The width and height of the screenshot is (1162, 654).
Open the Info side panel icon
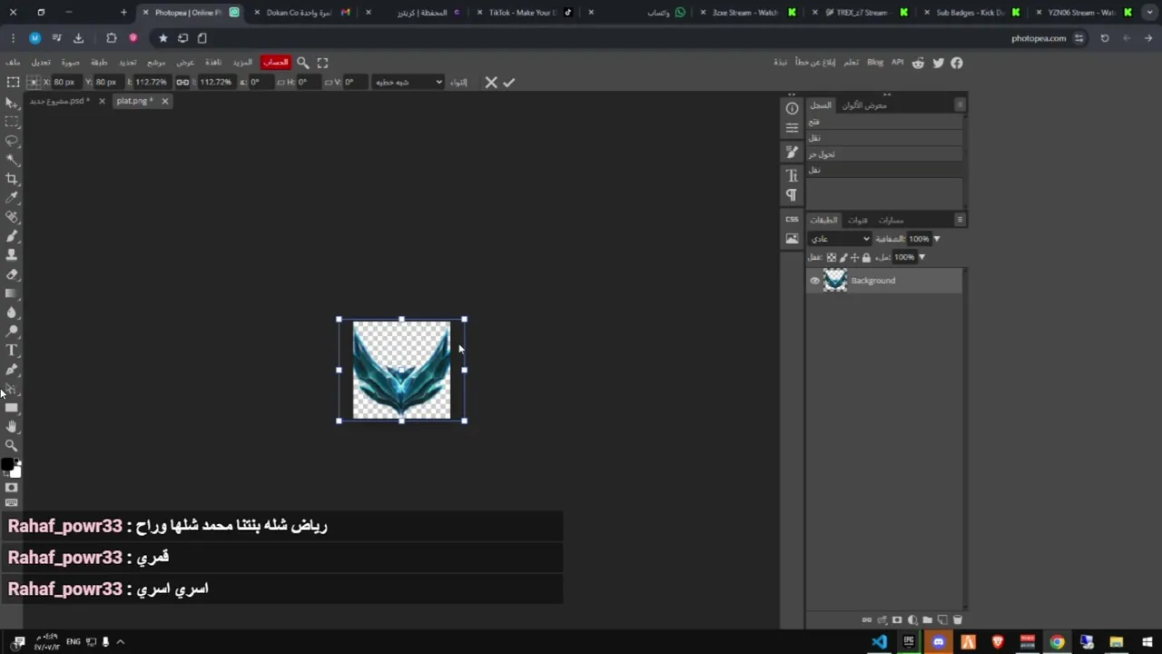(x=792, y=108)
